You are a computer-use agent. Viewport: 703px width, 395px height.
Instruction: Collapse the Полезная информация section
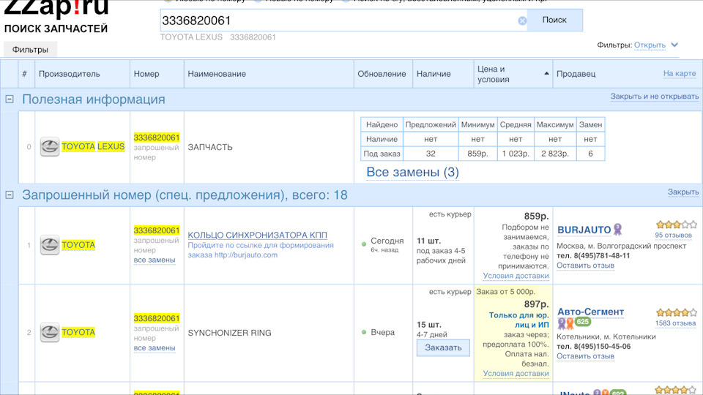point(10,99)
